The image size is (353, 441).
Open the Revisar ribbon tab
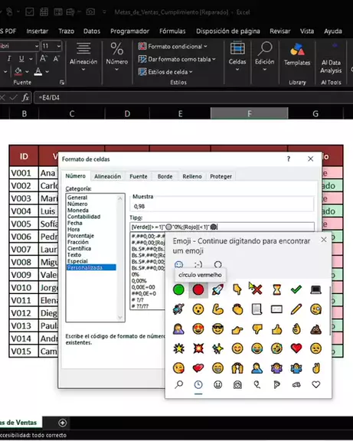click(x=279, y=31)
